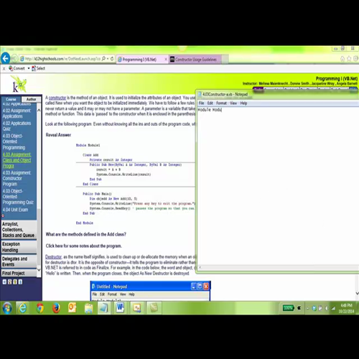Open the 4.02 Applications Quiz link
This screenshot has height=359, width=359.
click(17, 126)
